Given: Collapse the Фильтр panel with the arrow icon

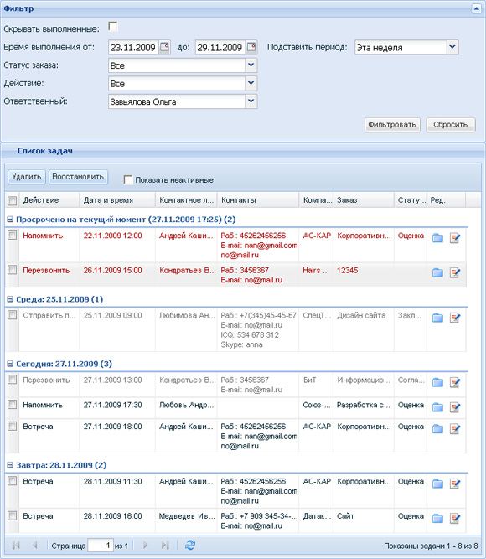Looking at the screenshot, I should pos(477,8).
